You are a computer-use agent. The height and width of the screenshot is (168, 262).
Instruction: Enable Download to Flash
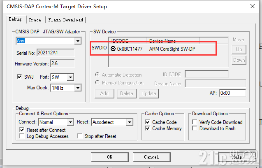point(195,128)
